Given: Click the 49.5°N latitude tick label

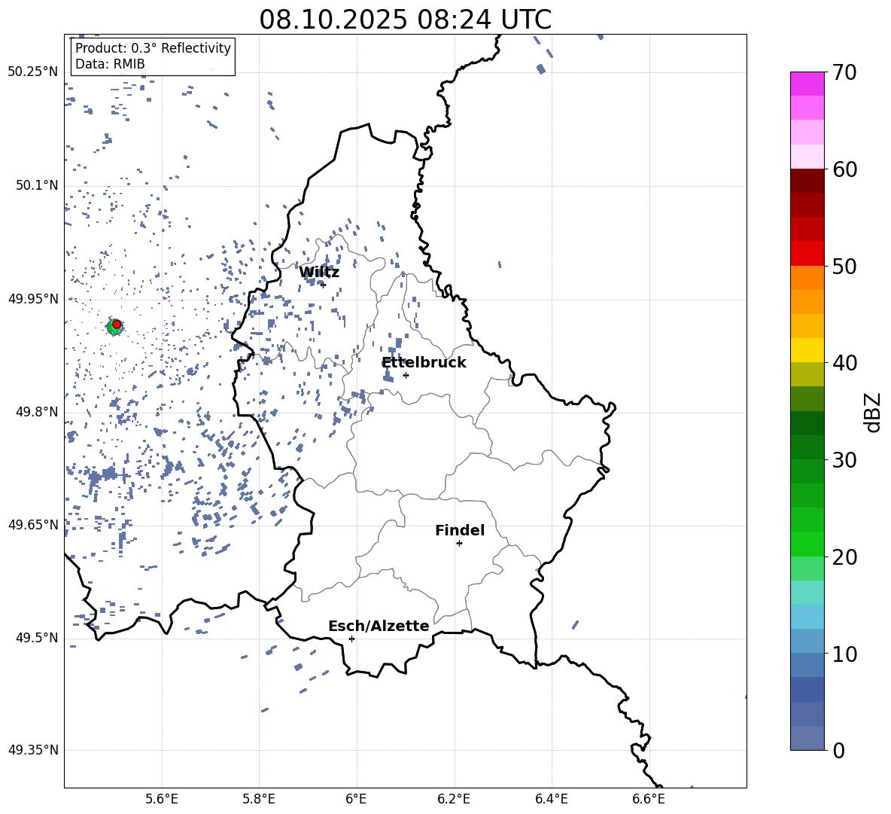Looking at the screenshot, I should click(x=37, y=638).
